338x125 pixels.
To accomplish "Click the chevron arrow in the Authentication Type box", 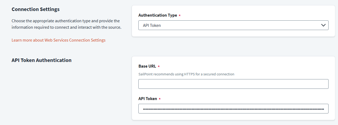I will coord(323,25).
